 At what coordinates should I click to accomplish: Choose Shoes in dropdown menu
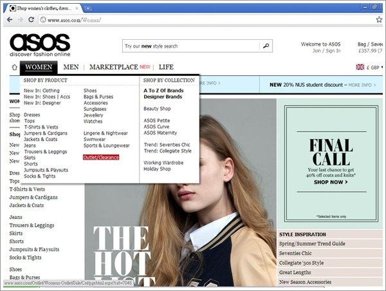coord(90,90)
